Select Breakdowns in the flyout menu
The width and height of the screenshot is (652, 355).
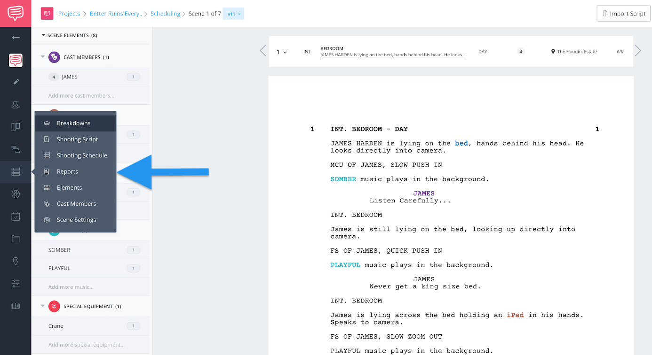[75, 123]
